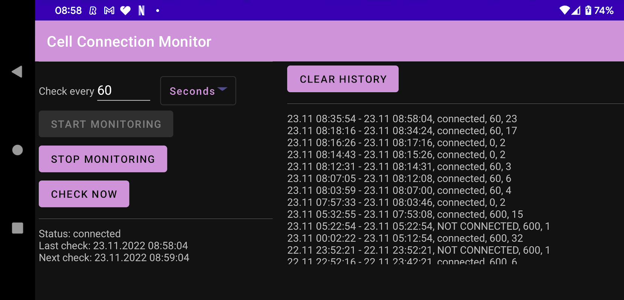
Task: Tap the R notification icon in status bar
Action: pyautogui.click(x=93, y=10)
